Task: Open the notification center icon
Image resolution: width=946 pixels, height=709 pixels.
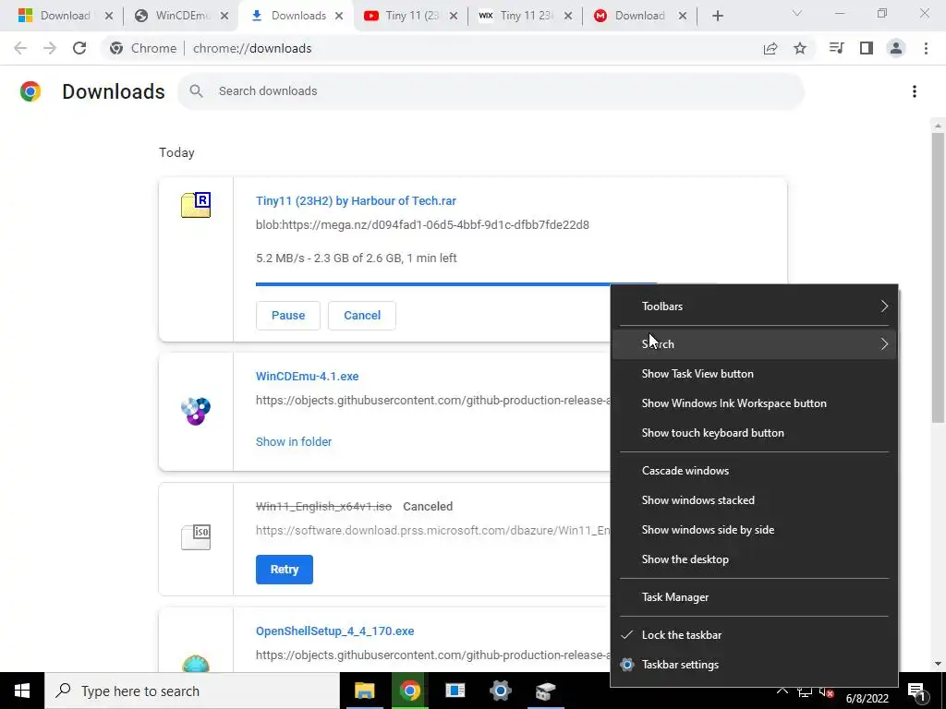Action: point(917,692)
